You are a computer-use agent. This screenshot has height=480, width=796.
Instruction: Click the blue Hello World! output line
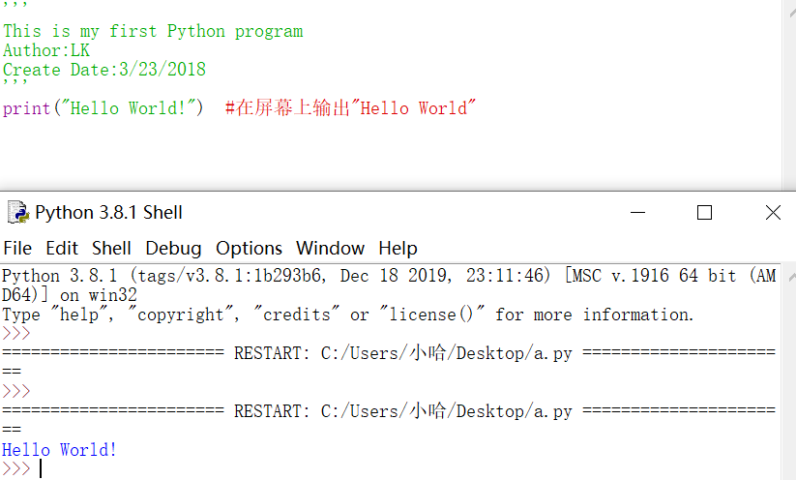click(x=59, y=450)
